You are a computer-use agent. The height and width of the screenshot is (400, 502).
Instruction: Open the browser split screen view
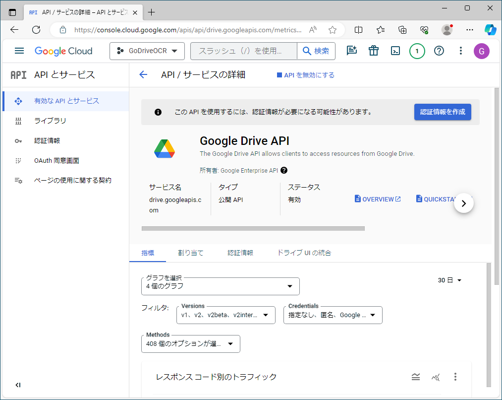pyautogui.click(x=359, y=30)
